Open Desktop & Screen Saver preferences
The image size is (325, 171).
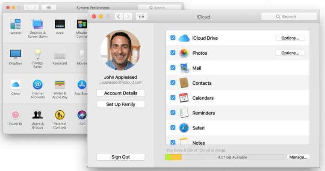click(38, 24)
